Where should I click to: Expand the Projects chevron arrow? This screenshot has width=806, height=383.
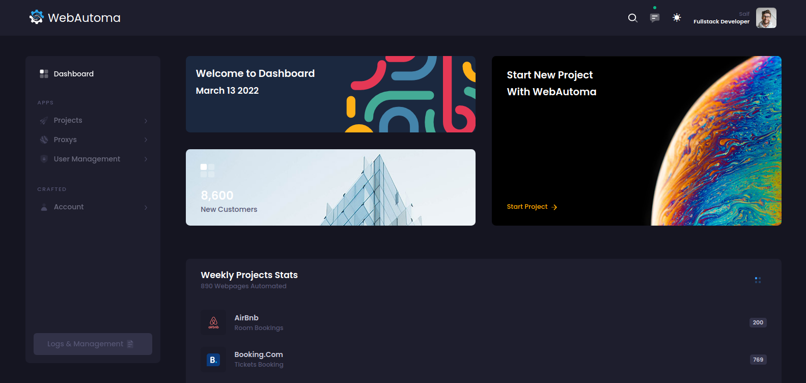click(x=146, y=121)
